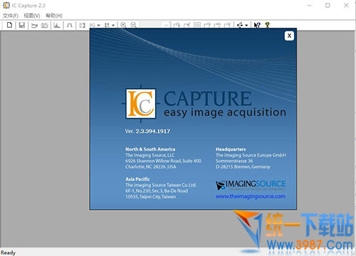Click the trigger pulse toolbar icon
The height and width of the screenshot is (256, 356).
[70, 25]
